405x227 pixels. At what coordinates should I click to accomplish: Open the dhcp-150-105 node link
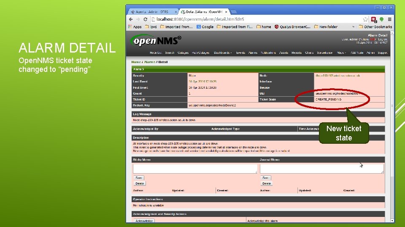pos(337,76)
